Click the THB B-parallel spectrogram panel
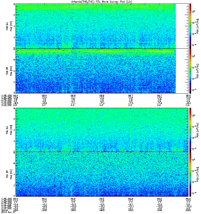The width and height of the screenshot is (201, 214). (x=102, y=71)
